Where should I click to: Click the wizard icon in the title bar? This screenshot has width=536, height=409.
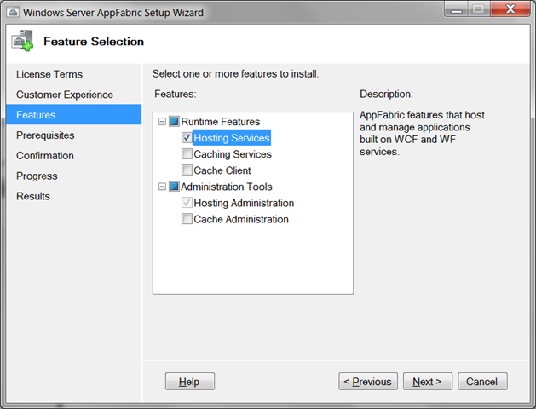click(x=12, y=13)
